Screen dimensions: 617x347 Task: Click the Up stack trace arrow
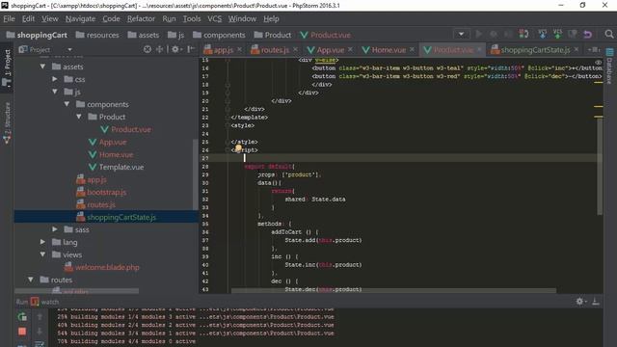point(40,317)
